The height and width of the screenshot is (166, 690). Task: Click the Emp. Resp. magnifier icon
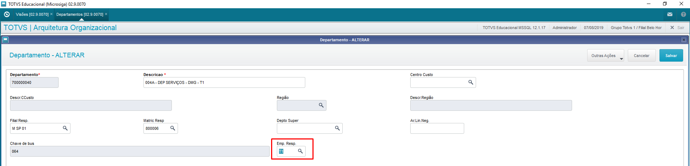pyautogui.click(x=300, y=151)
